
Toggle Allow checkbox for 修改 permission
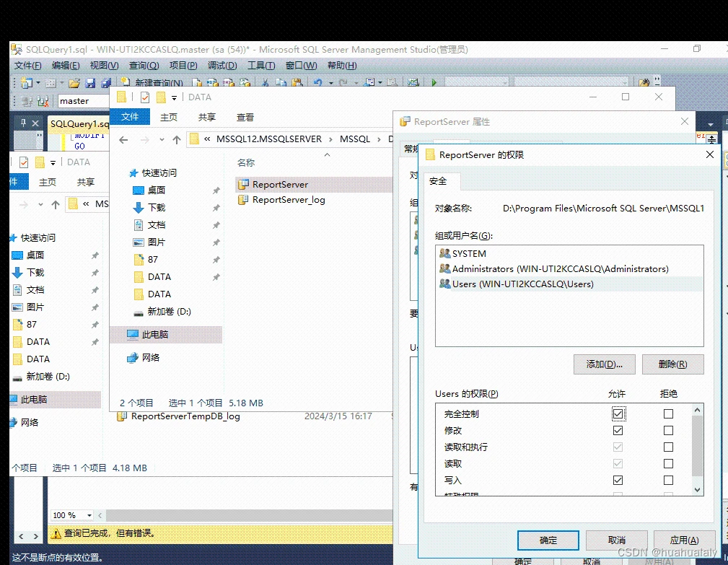(618, 430)
